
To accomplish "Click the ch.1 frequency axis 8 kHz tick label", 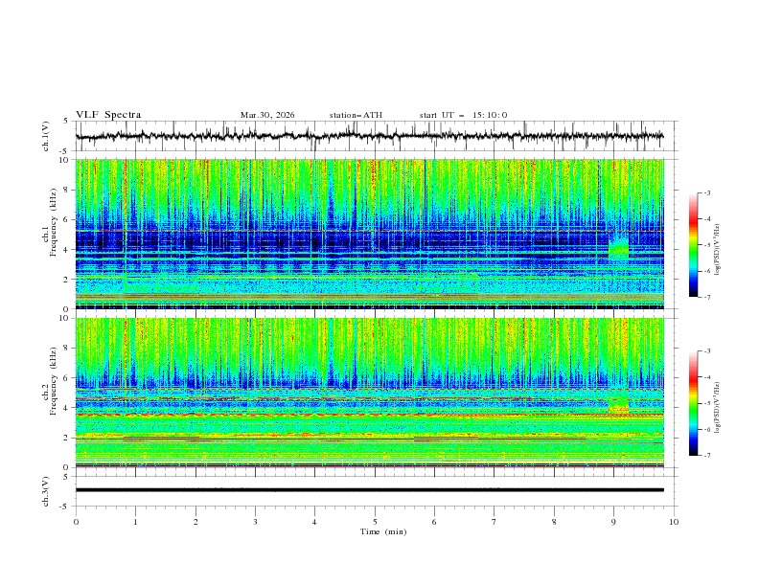I will 66,190.
